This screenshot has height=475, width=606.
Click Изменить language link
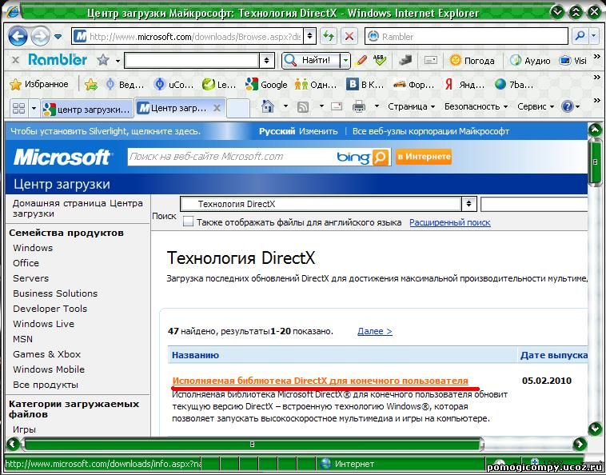[x=318, y=131]
